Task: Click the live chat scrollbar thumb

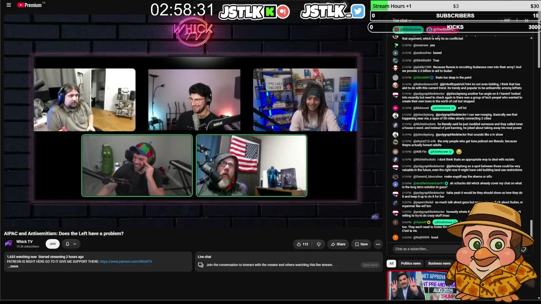Action: click(531, 228)
